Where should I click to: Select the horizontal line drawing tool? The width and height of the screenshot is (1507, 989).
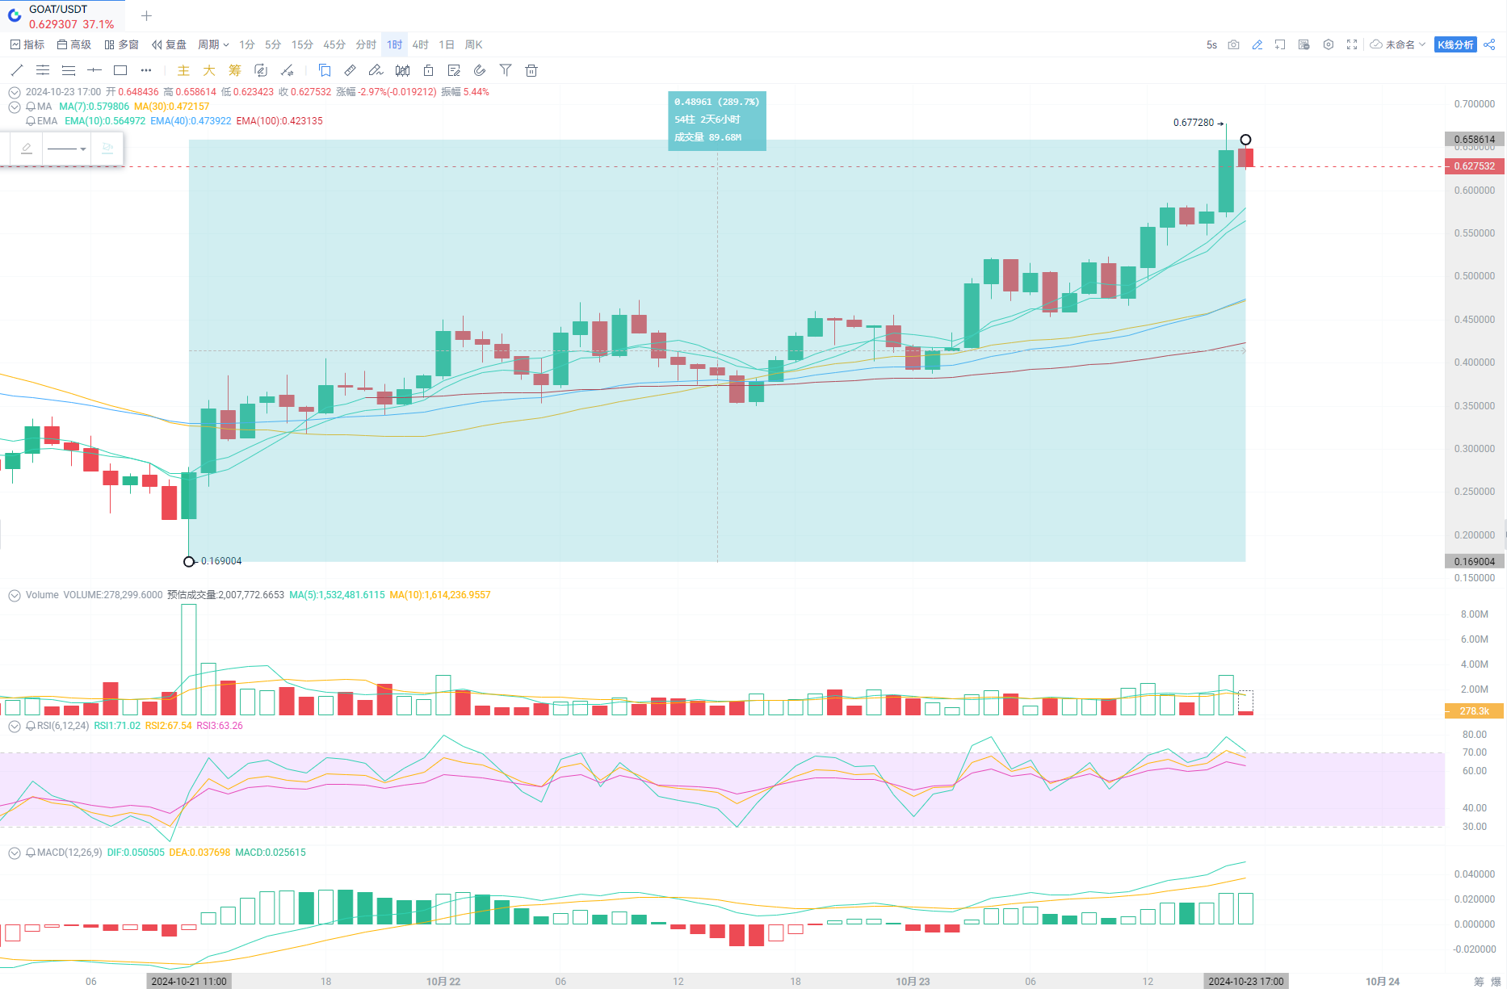(x=94, y=70)
